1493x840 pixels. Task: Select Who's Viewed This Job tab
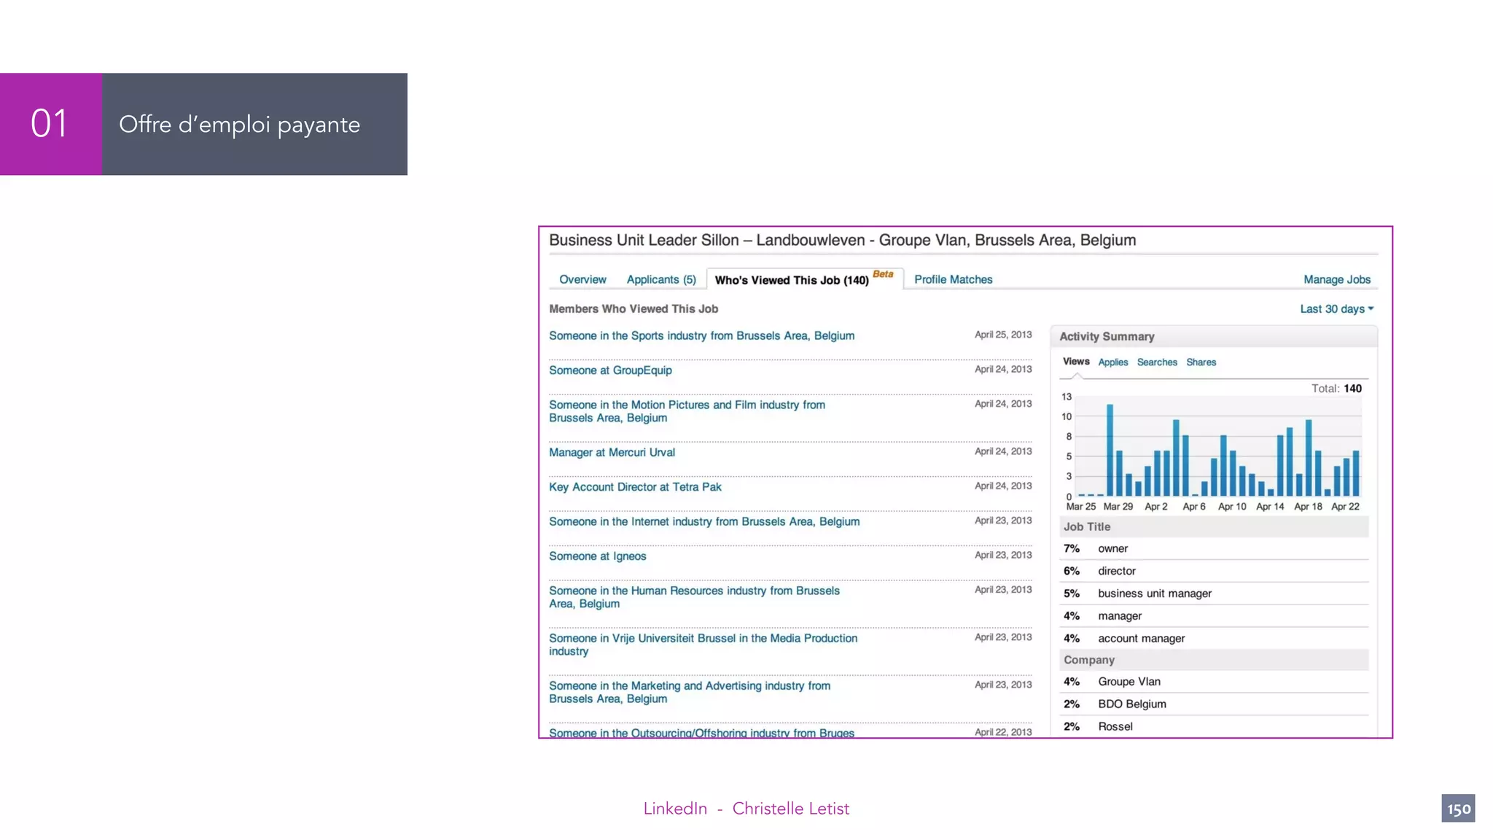[792, 280]
